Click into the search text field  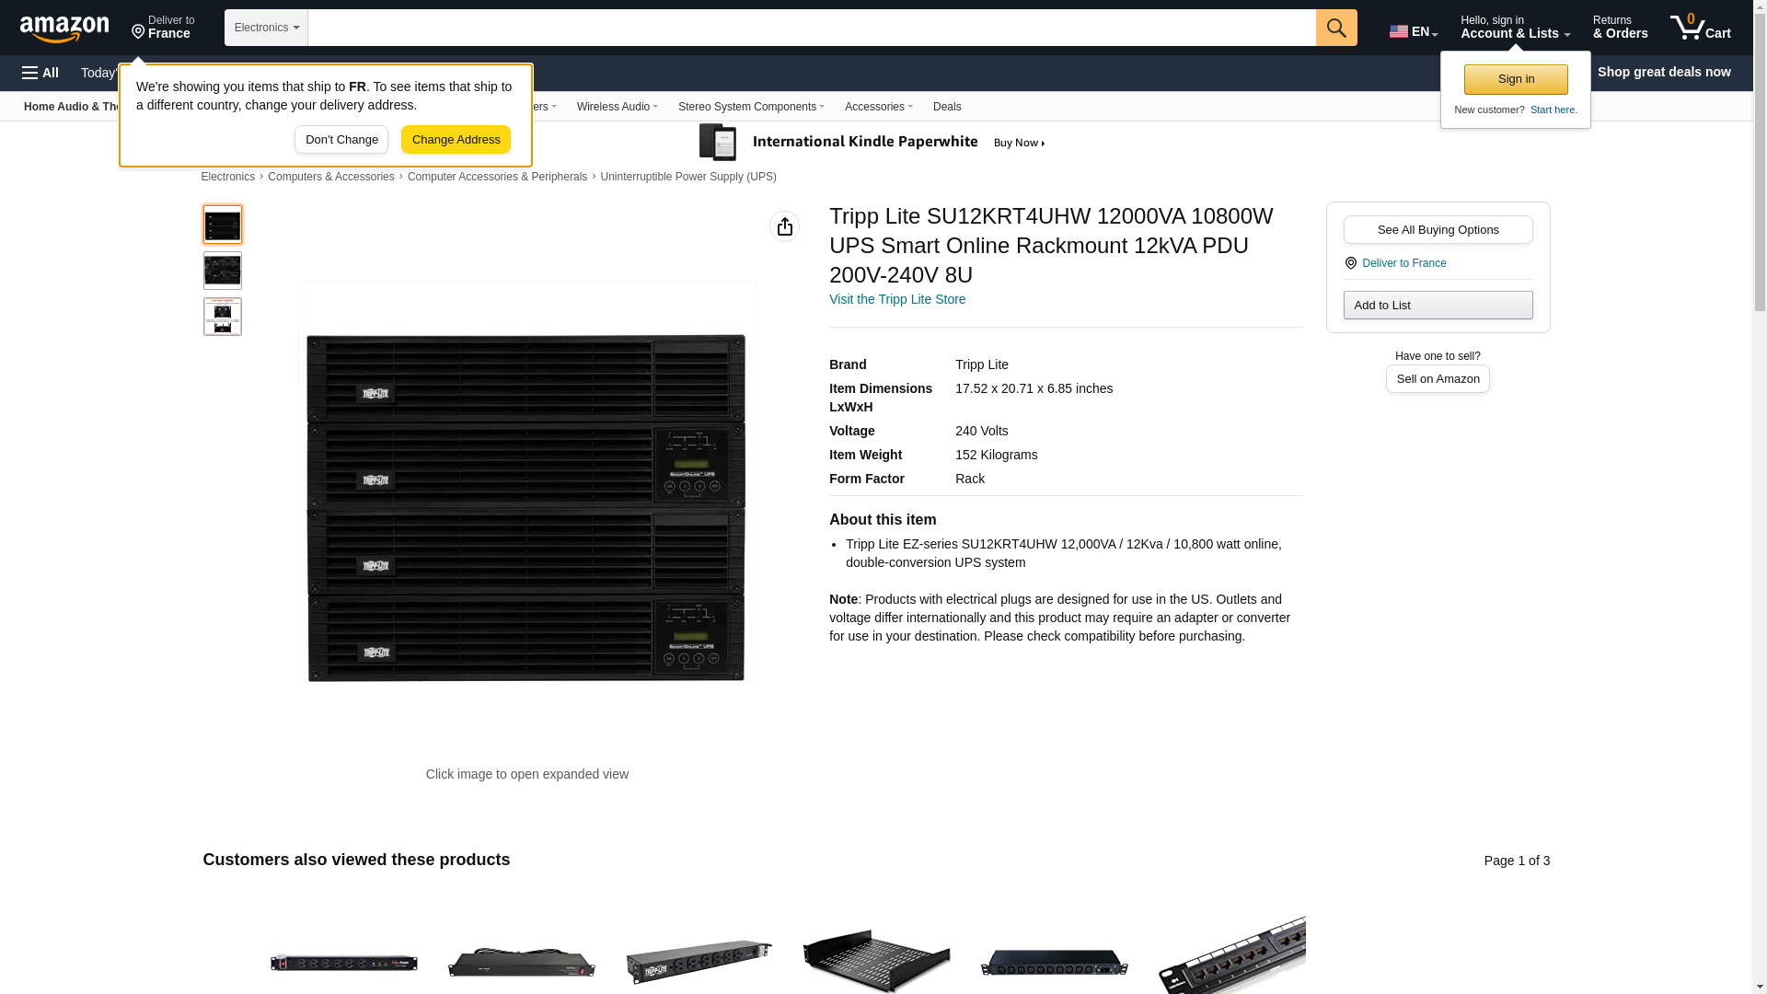pos(812,28)
